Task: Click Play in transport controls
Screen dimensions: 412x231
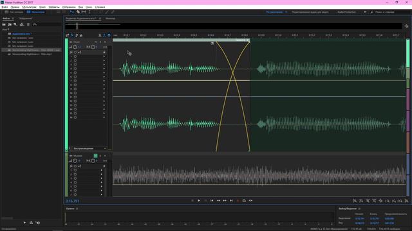Action: click(199, 201)
